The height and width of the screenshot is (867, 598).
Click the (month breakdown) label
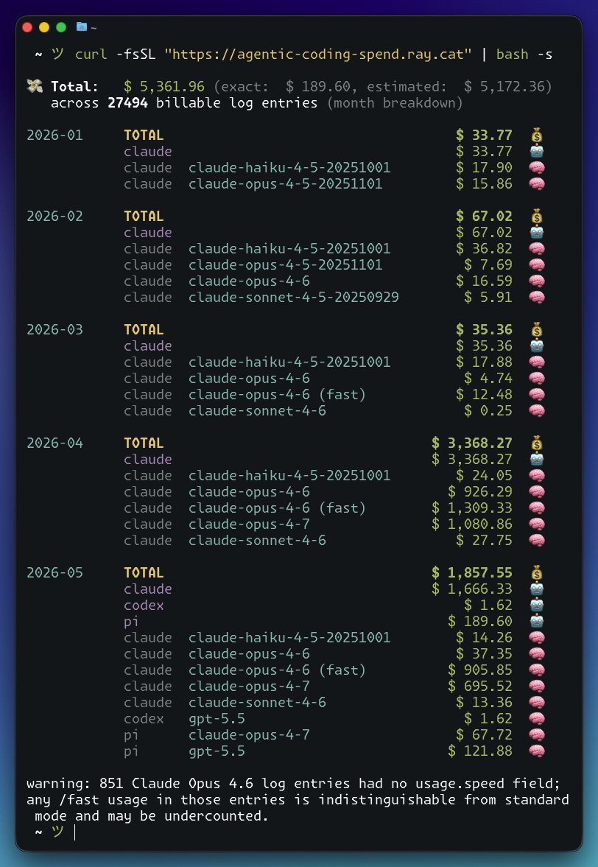pyautogui.click(x=395, y=103)
